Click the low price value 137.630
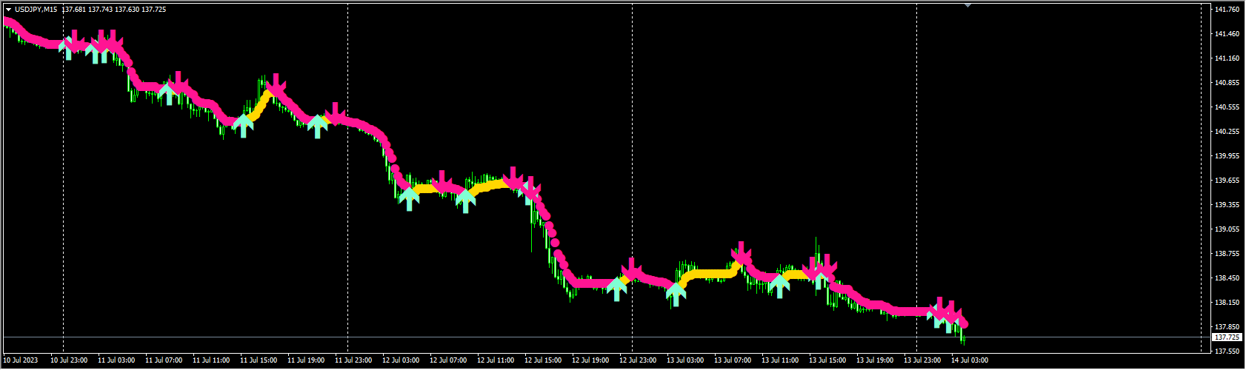Viewport: 1246px width, 370px height. (x=127, y=10)
